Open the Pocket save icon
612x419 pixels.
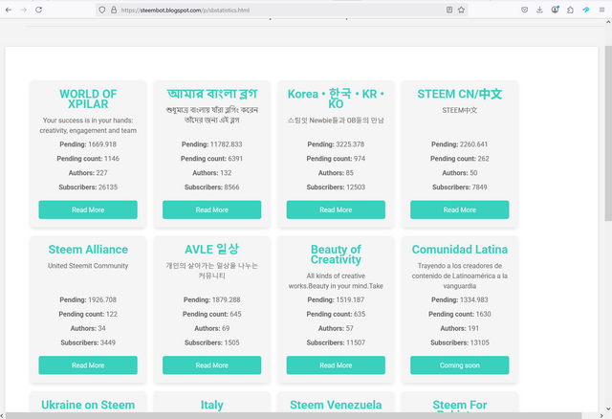click(x=525, y=10)
